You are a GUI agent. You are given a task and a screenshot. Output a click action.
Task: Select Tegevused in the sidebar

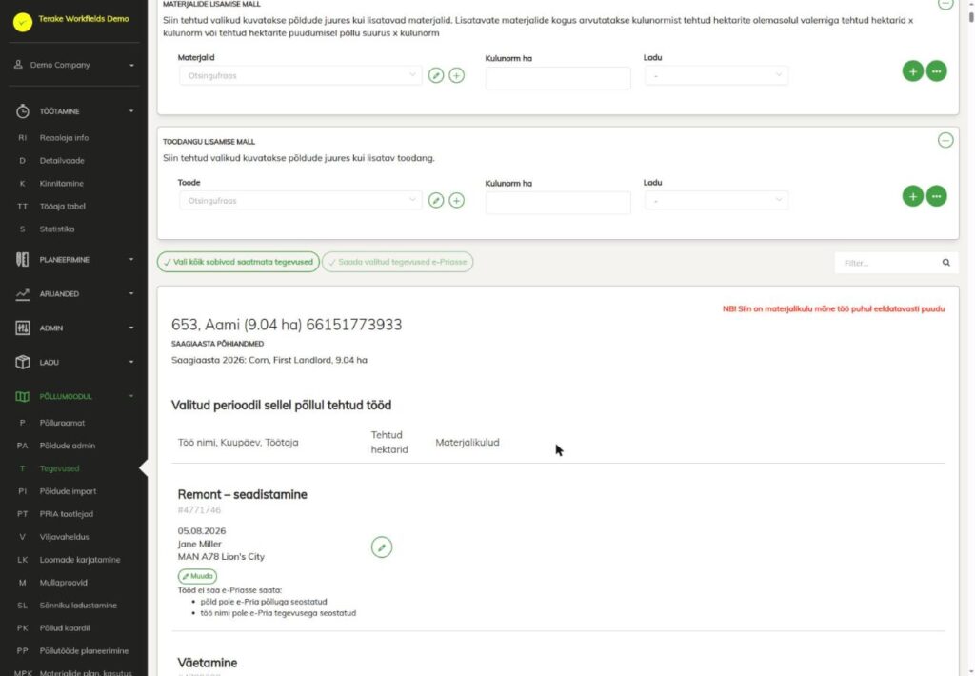click(x=59, y=468)
